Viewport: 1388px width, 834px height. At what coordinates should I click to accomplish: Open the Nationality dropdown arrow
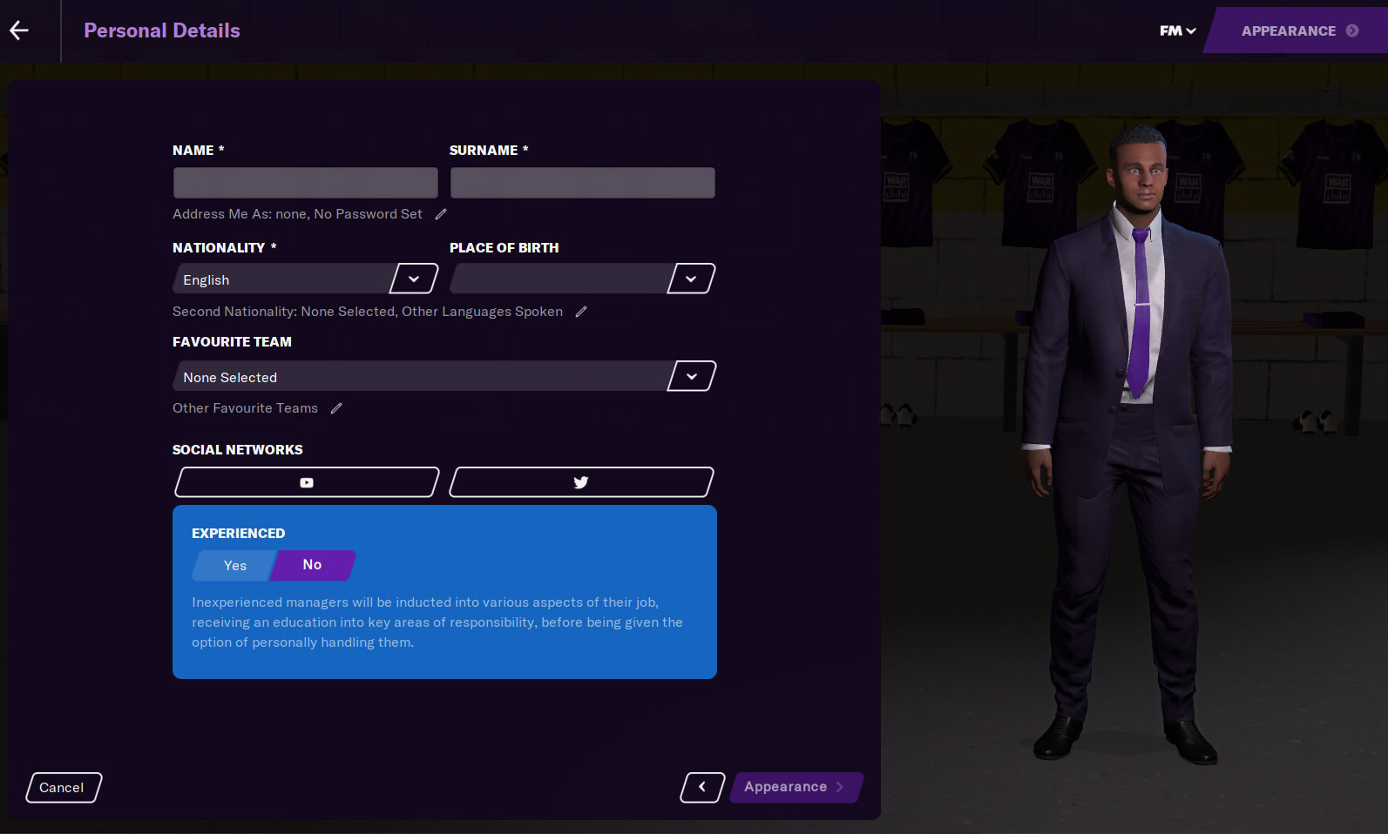414,279
